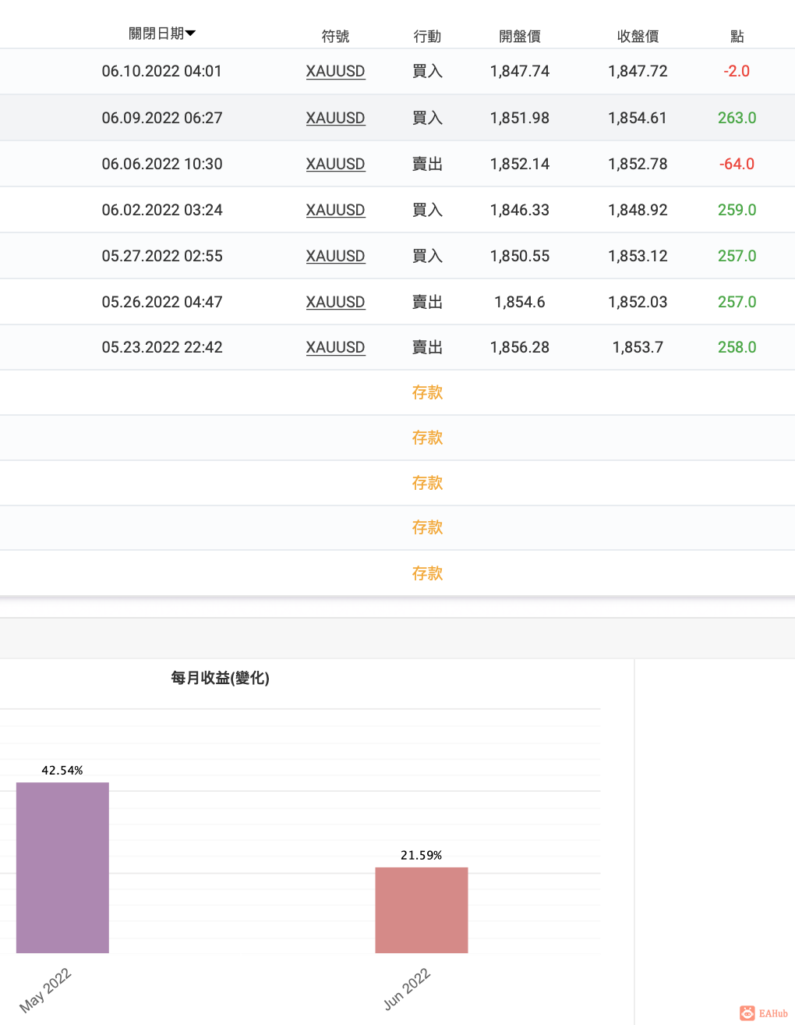Open XAUUSD link for 05.27.2022 trade
This screenshot has width=795, height=1025.
(335, 256)
